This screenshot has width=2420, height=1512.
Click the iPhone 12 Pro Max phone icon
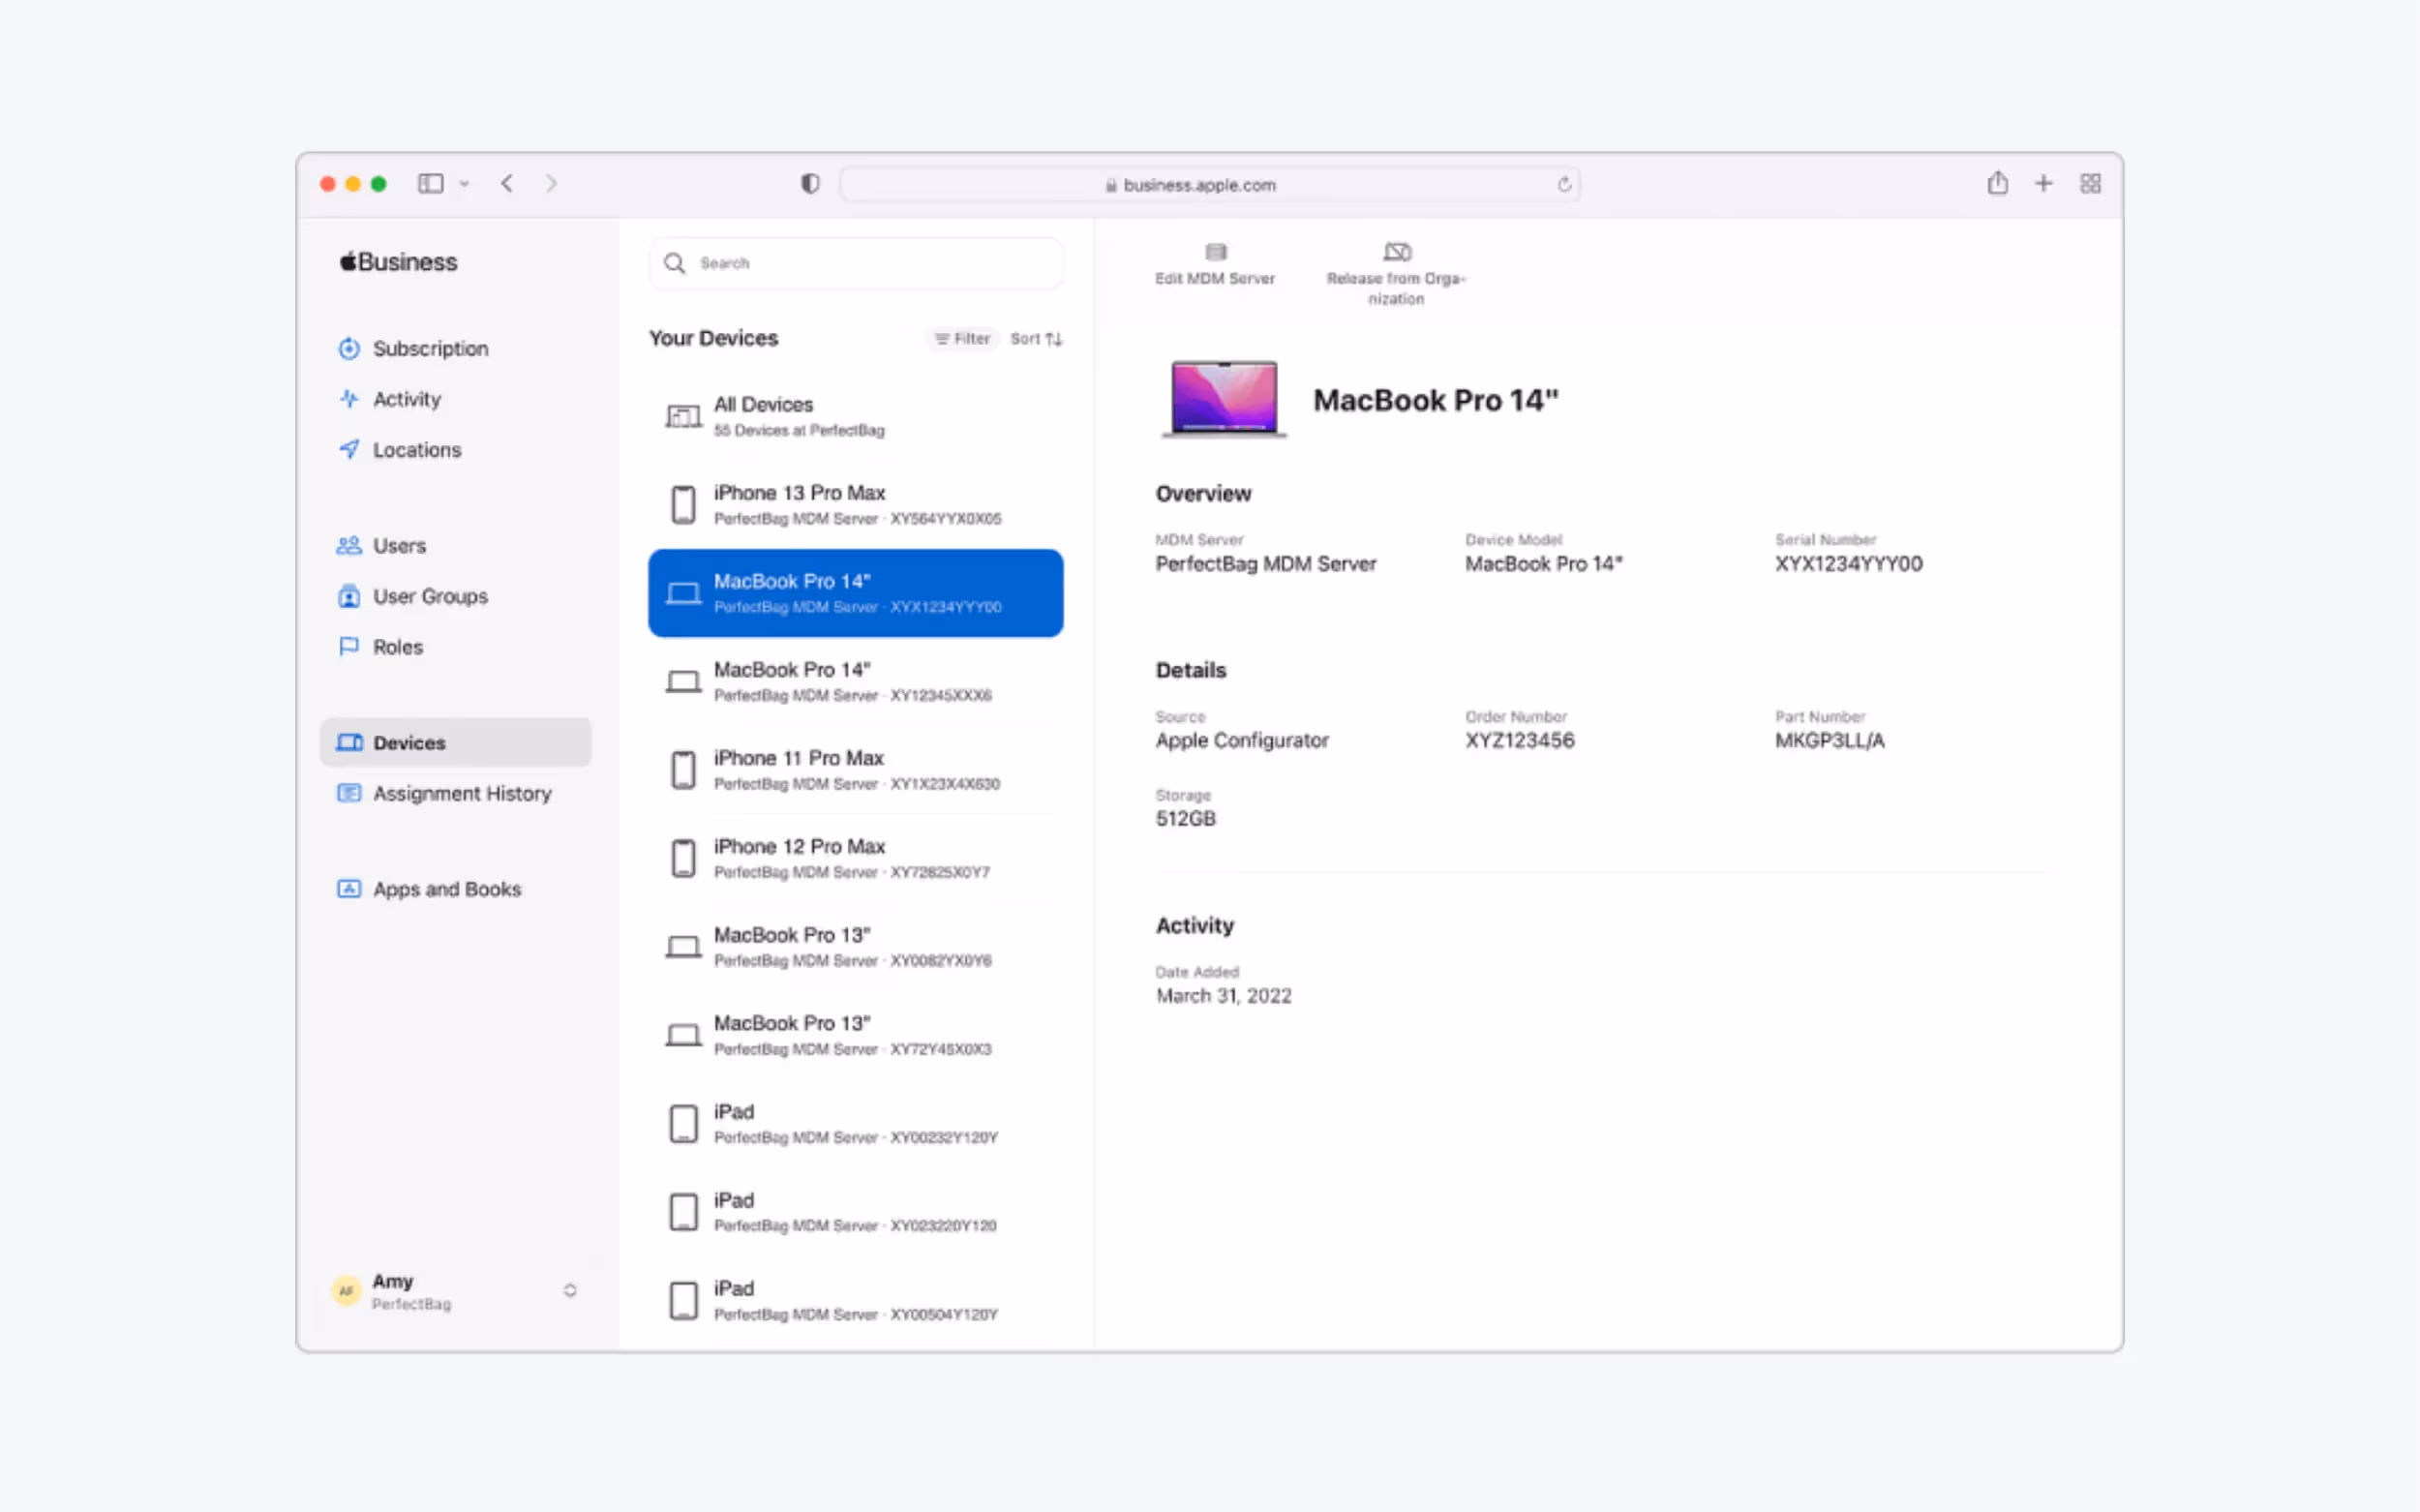[683, 858]
